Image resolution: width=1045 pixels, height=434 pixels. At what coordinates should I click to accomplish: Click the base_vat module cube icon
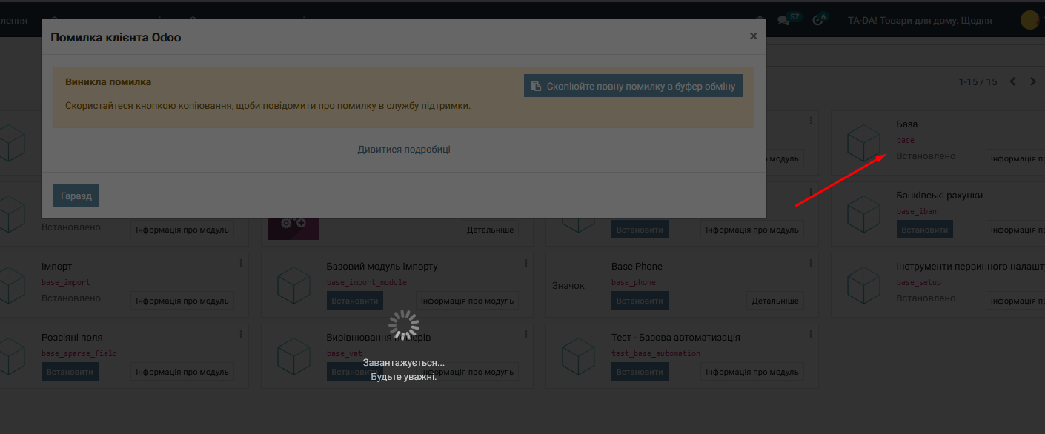[x=293, y=356]
